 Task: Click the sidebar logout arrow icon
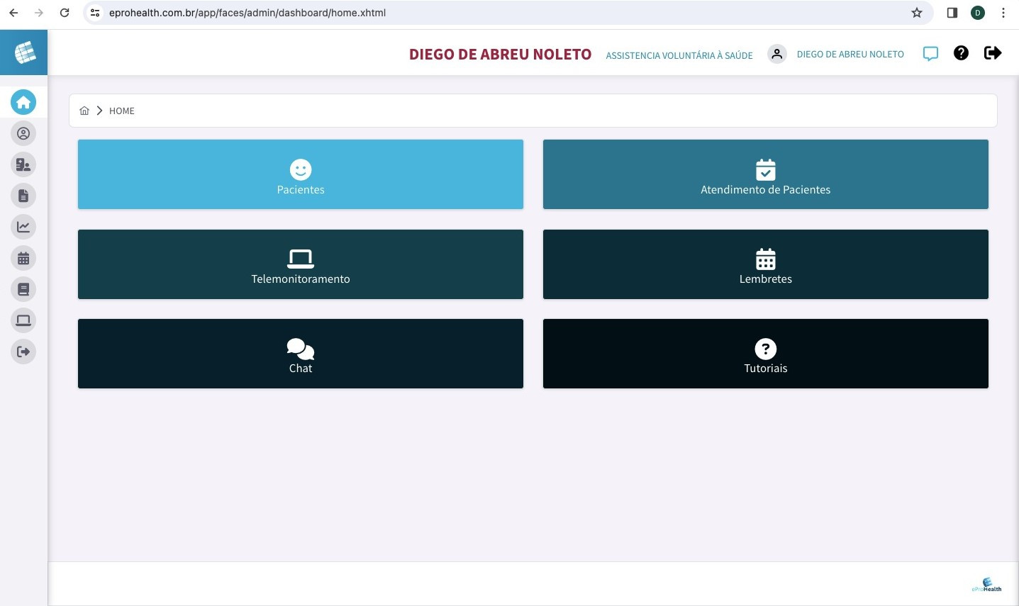coord(23,352)
